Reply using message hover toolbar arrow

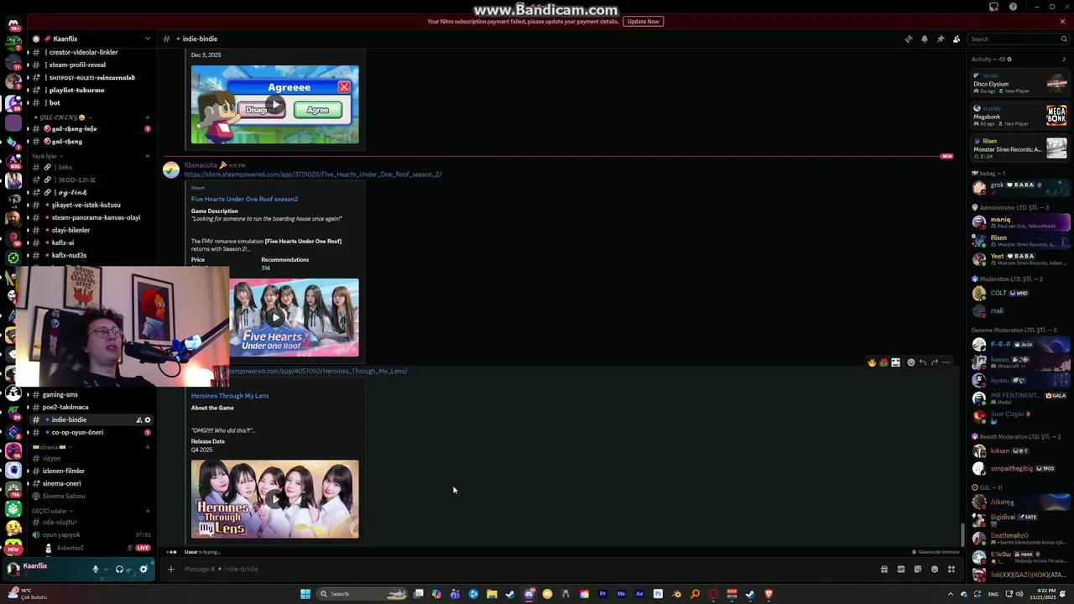coord(923,362)
